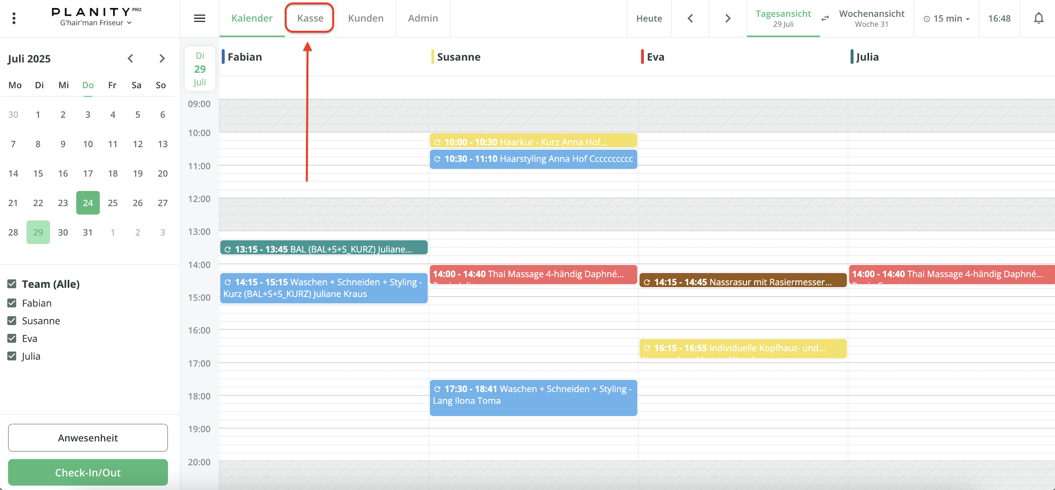This screenshot has width=1055, height=490.
Task: Open the notifications bell
Action: point(1038,18)
